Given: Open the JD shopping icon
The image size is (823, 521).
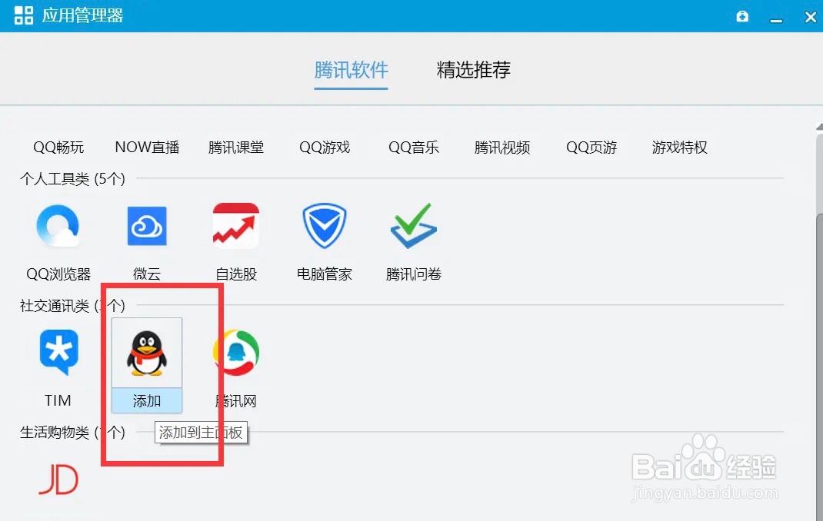Looking at the screenshot, I should pos(58,479).
